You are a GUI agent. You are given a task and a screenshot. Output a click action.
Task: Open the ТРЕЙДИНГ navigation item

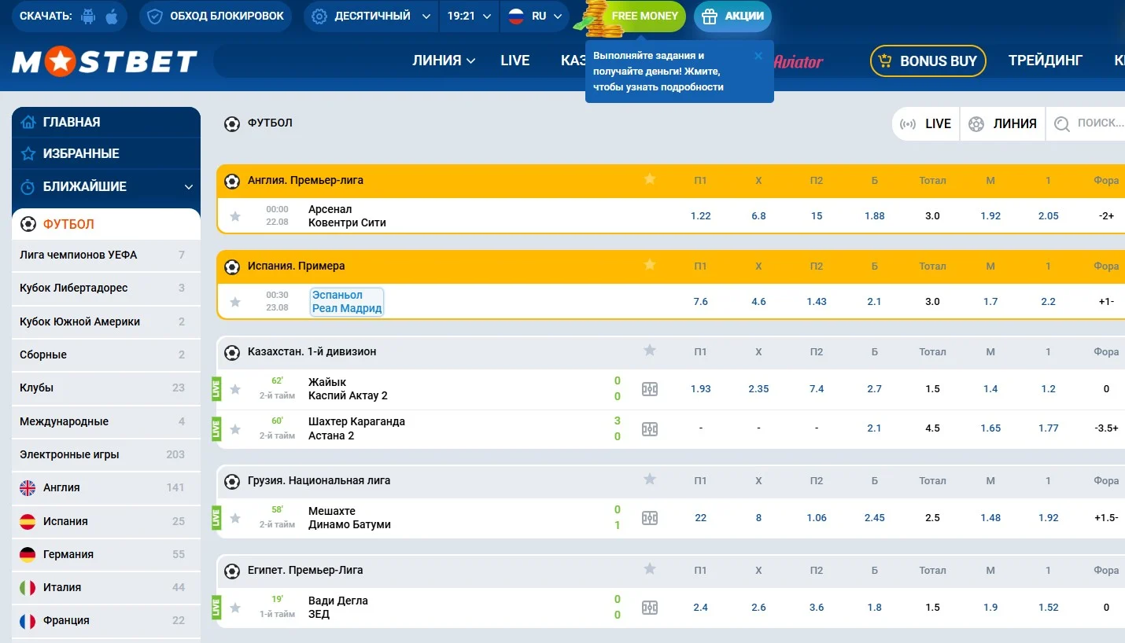[1046, 61]
